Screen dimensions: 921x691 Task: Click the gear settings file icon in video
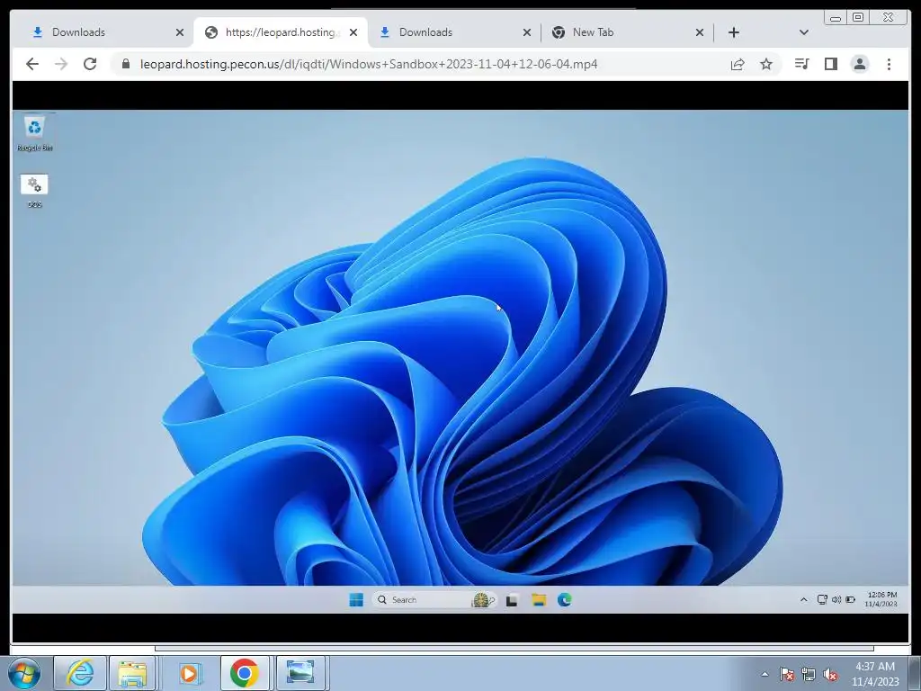click(x=35, y=191)
